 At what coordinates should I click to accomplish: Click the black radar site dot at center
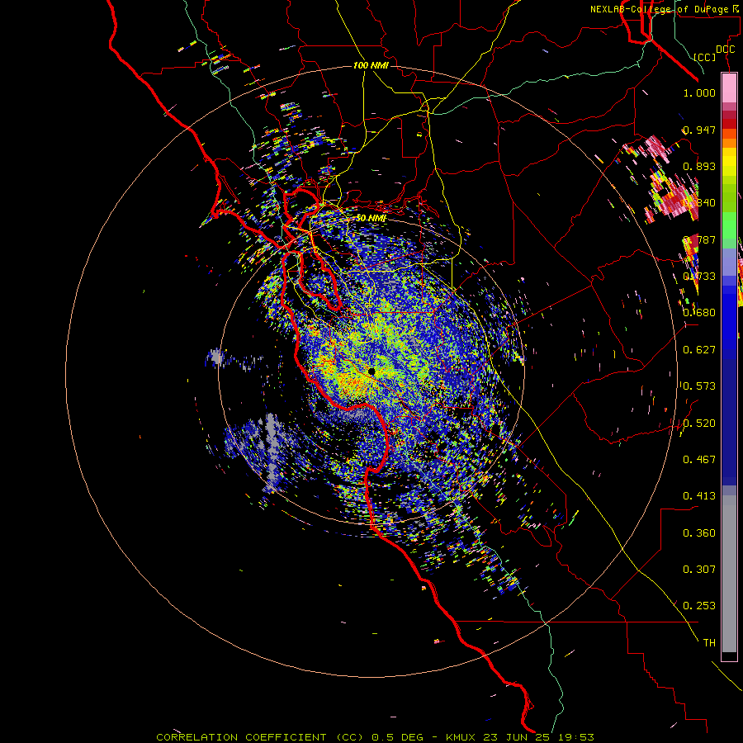coord(371,371)
